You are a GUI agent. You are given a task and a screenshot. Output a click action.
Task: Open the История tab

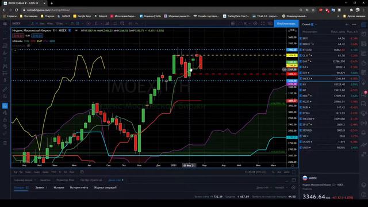59,187
